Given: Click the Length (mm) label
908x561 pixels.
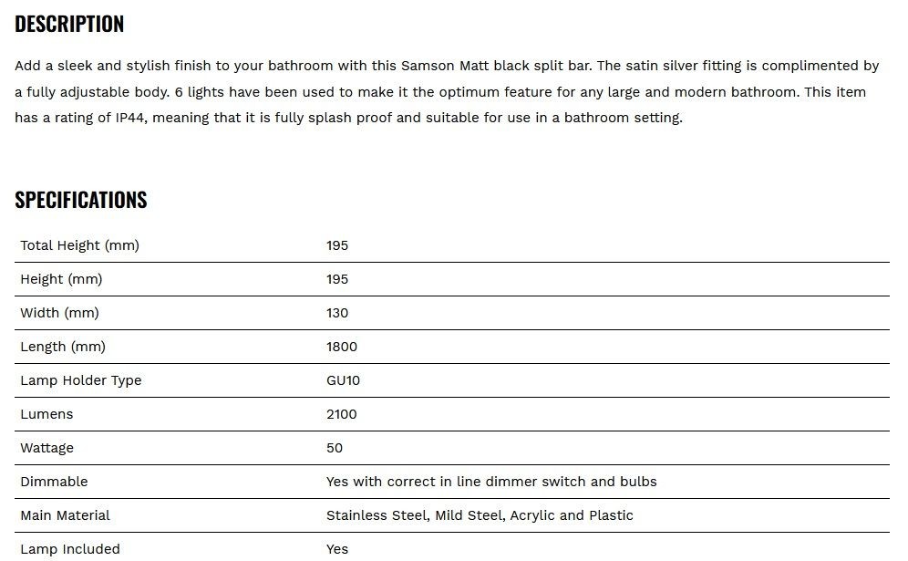Looking at the screenshot, I should point(63,347).
